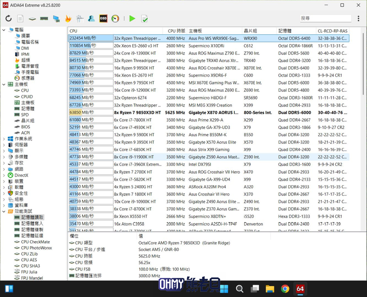
Task: Select 感應器 tree item
Action: coord(28,78)
